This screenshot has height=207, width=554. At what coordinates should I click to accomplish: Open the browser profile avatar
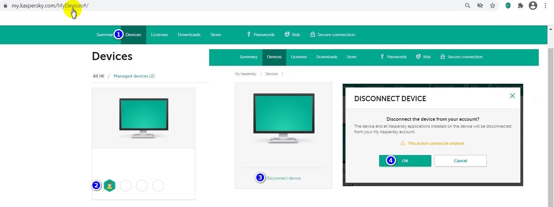pyautogui.click(x=533, y=6)
